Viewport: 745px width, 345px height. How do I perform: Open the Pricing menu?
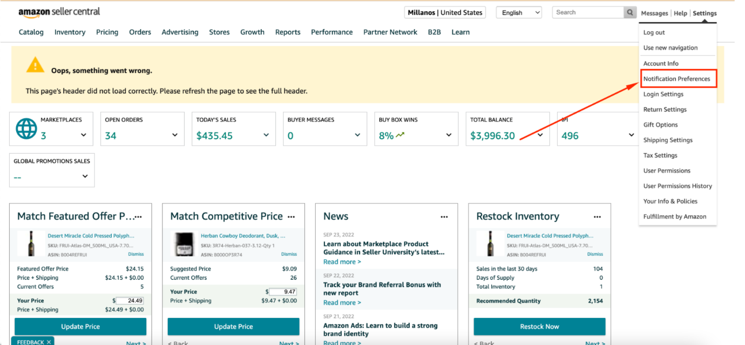pos(107,32)
